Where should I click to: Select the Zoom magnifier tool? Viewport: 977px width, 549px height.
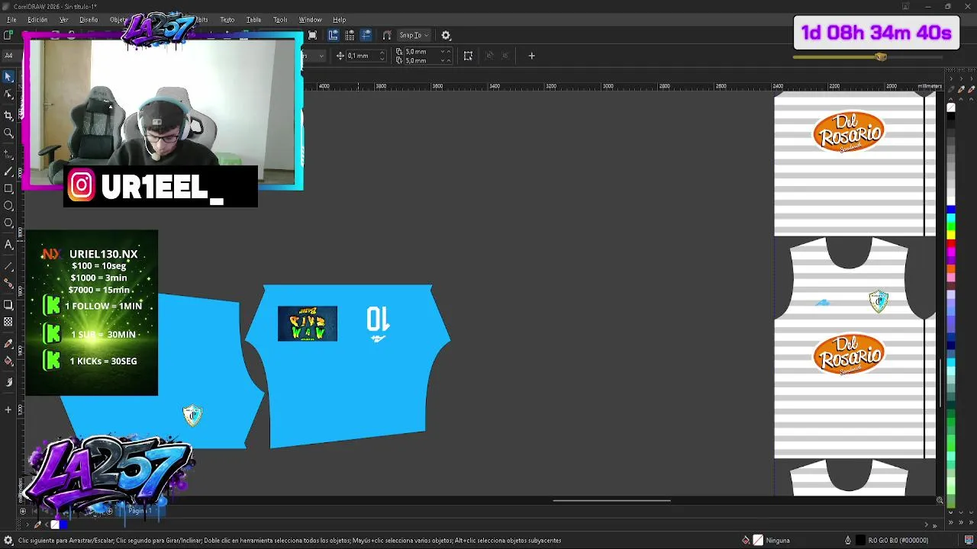pos(8,133)
